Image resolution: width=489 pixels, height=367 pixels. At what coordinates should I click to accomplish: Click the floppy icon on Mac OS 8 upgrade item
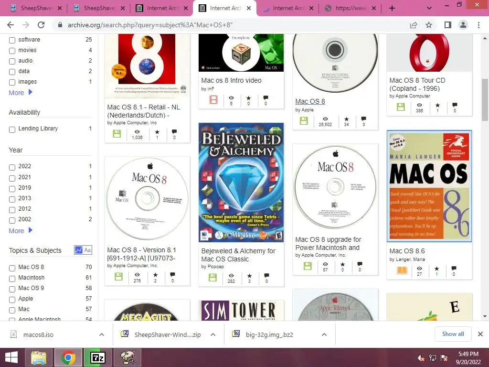308,266
